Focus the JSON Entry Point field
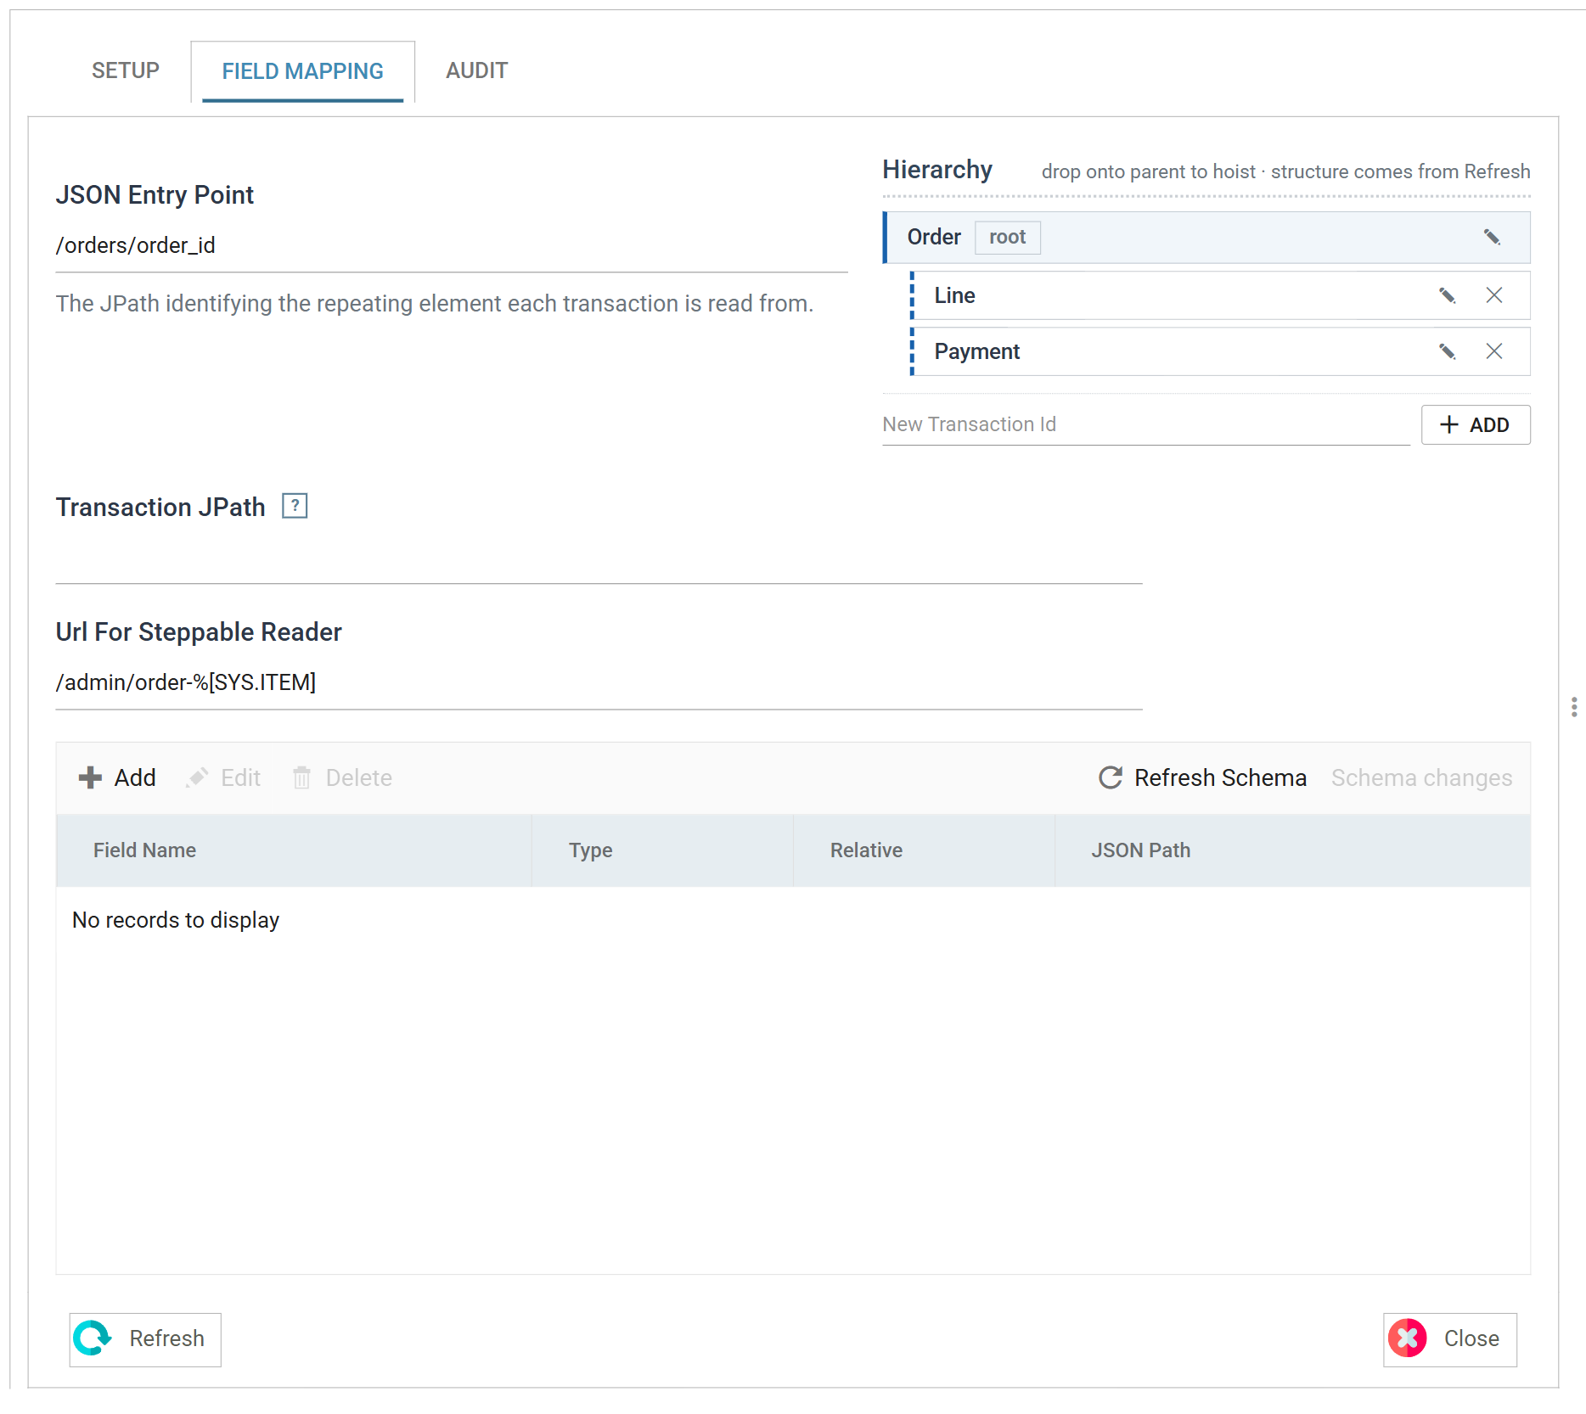 coord(452,246)
